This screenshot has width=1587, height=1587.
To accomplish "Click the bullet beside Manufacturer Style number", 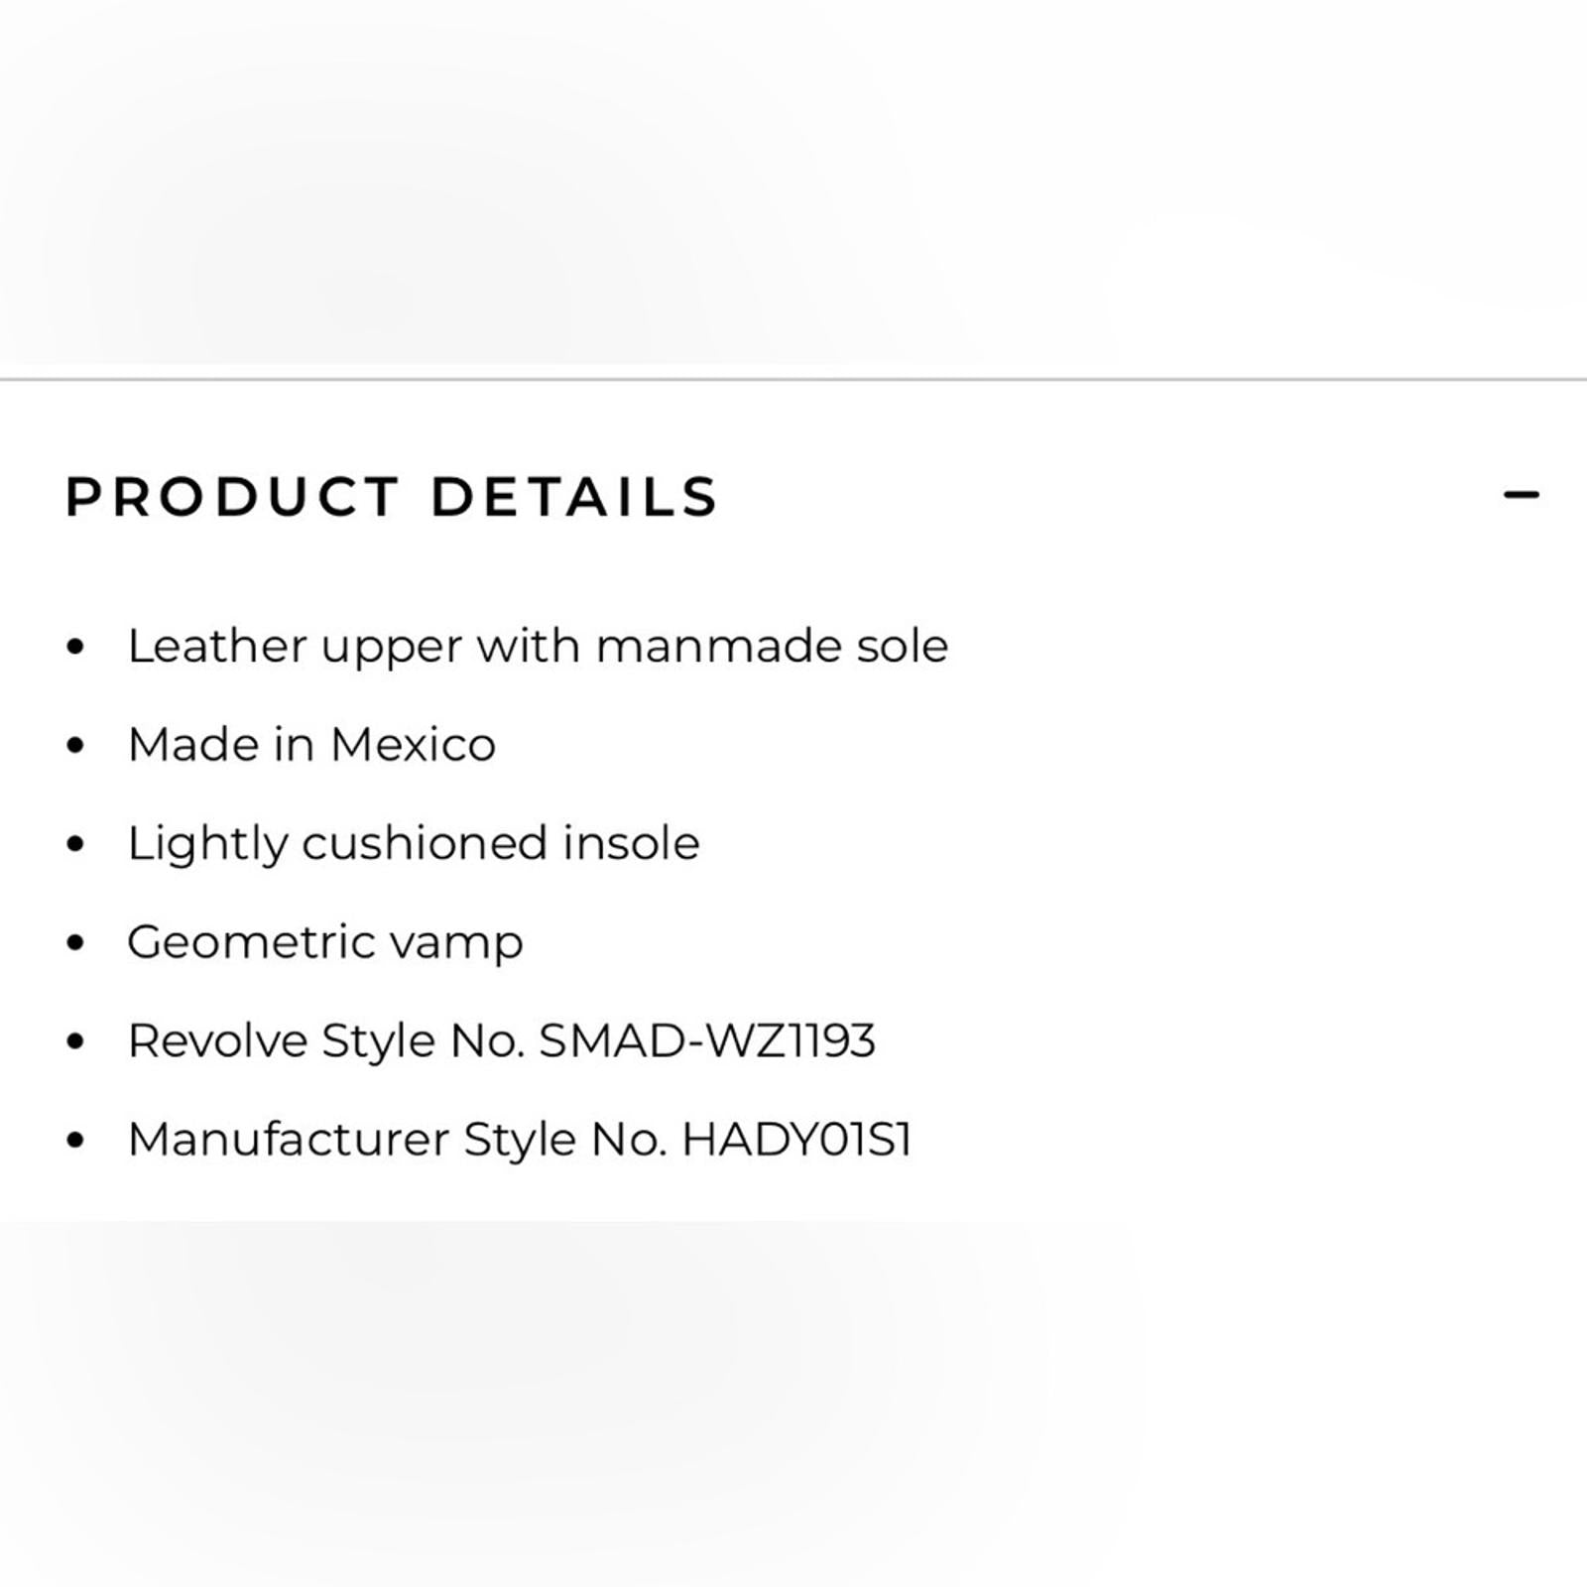I will (75, 1139).
